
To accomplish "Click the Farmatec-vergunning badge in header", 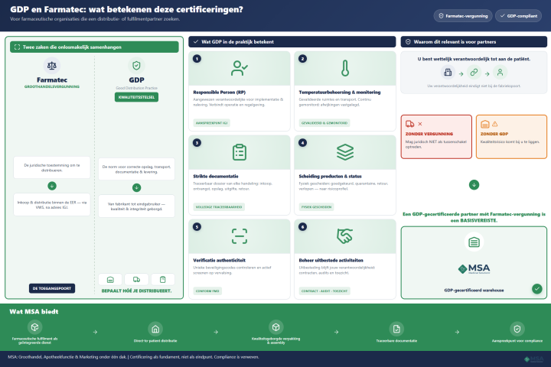I will click(x=463, y=16).
